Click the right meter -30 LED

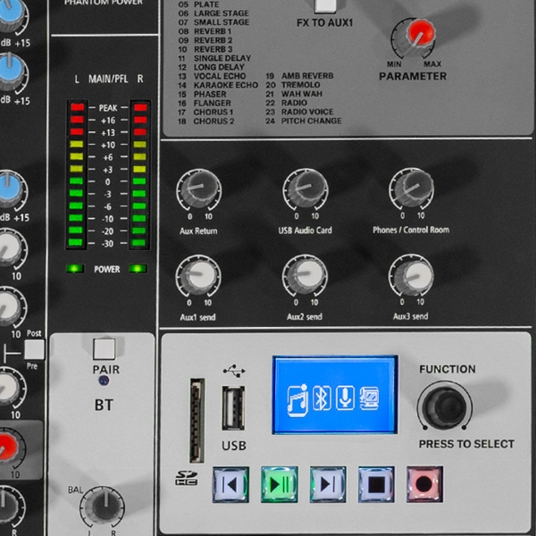[x=138, y=243]
